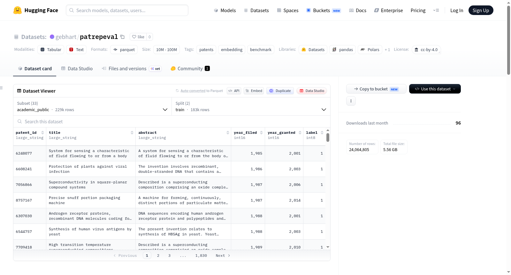Screen dimensions: 511x275
Task: Show the +1 more libraries
Action: pyautogui.click(x=387, y=50)
